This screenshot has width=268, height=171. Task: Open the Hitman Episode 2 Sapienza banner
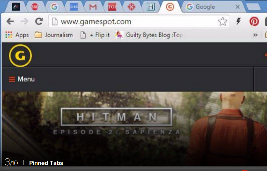(134, 129)
